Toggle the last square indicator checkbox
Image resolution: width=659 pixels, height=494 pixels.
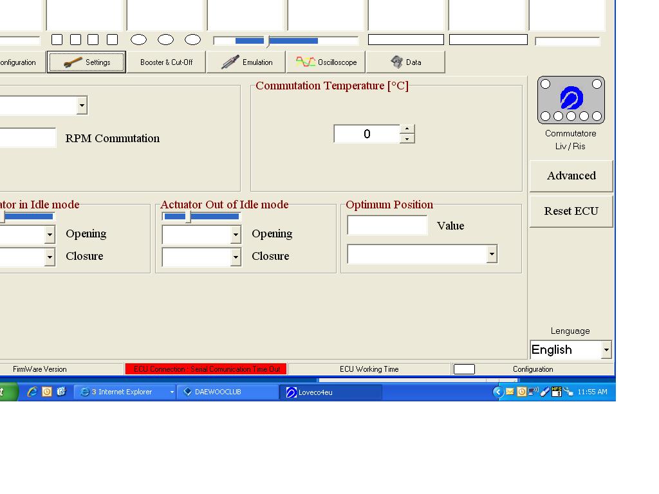pos(112,40)
